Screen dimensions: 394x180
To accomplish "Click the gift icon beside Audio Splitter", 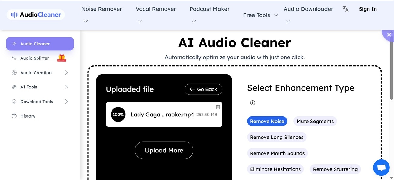I will [62, 58].
